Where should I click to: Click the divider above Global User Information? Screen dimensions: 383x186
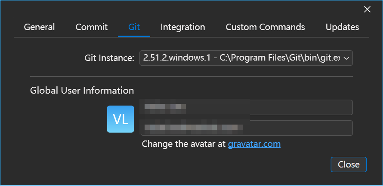[191, 76]
